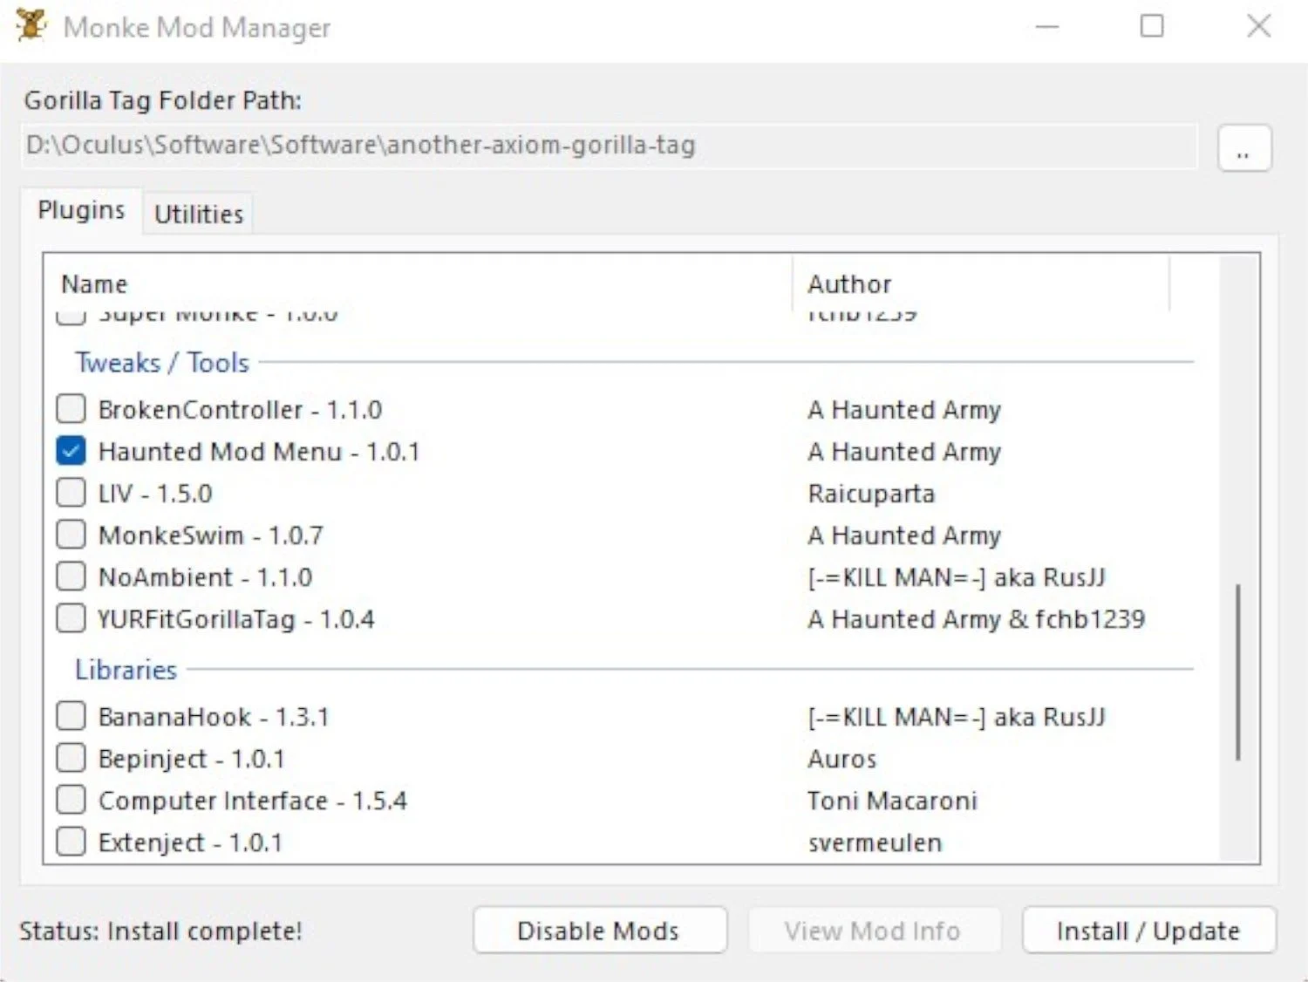
Task: Uncheck the Haunted Mod Menu mod
Action: (x=70, y=450)
